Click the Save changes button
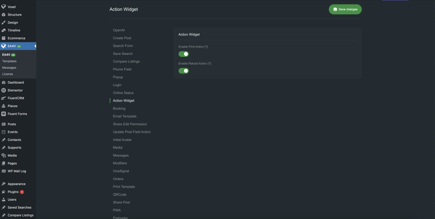Image resolution: width=435 pixels, height=219 pixels. coord(345,9)
